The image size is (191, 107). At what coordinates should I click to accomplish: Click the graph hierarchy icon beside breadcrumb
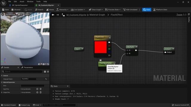[63, 15]
